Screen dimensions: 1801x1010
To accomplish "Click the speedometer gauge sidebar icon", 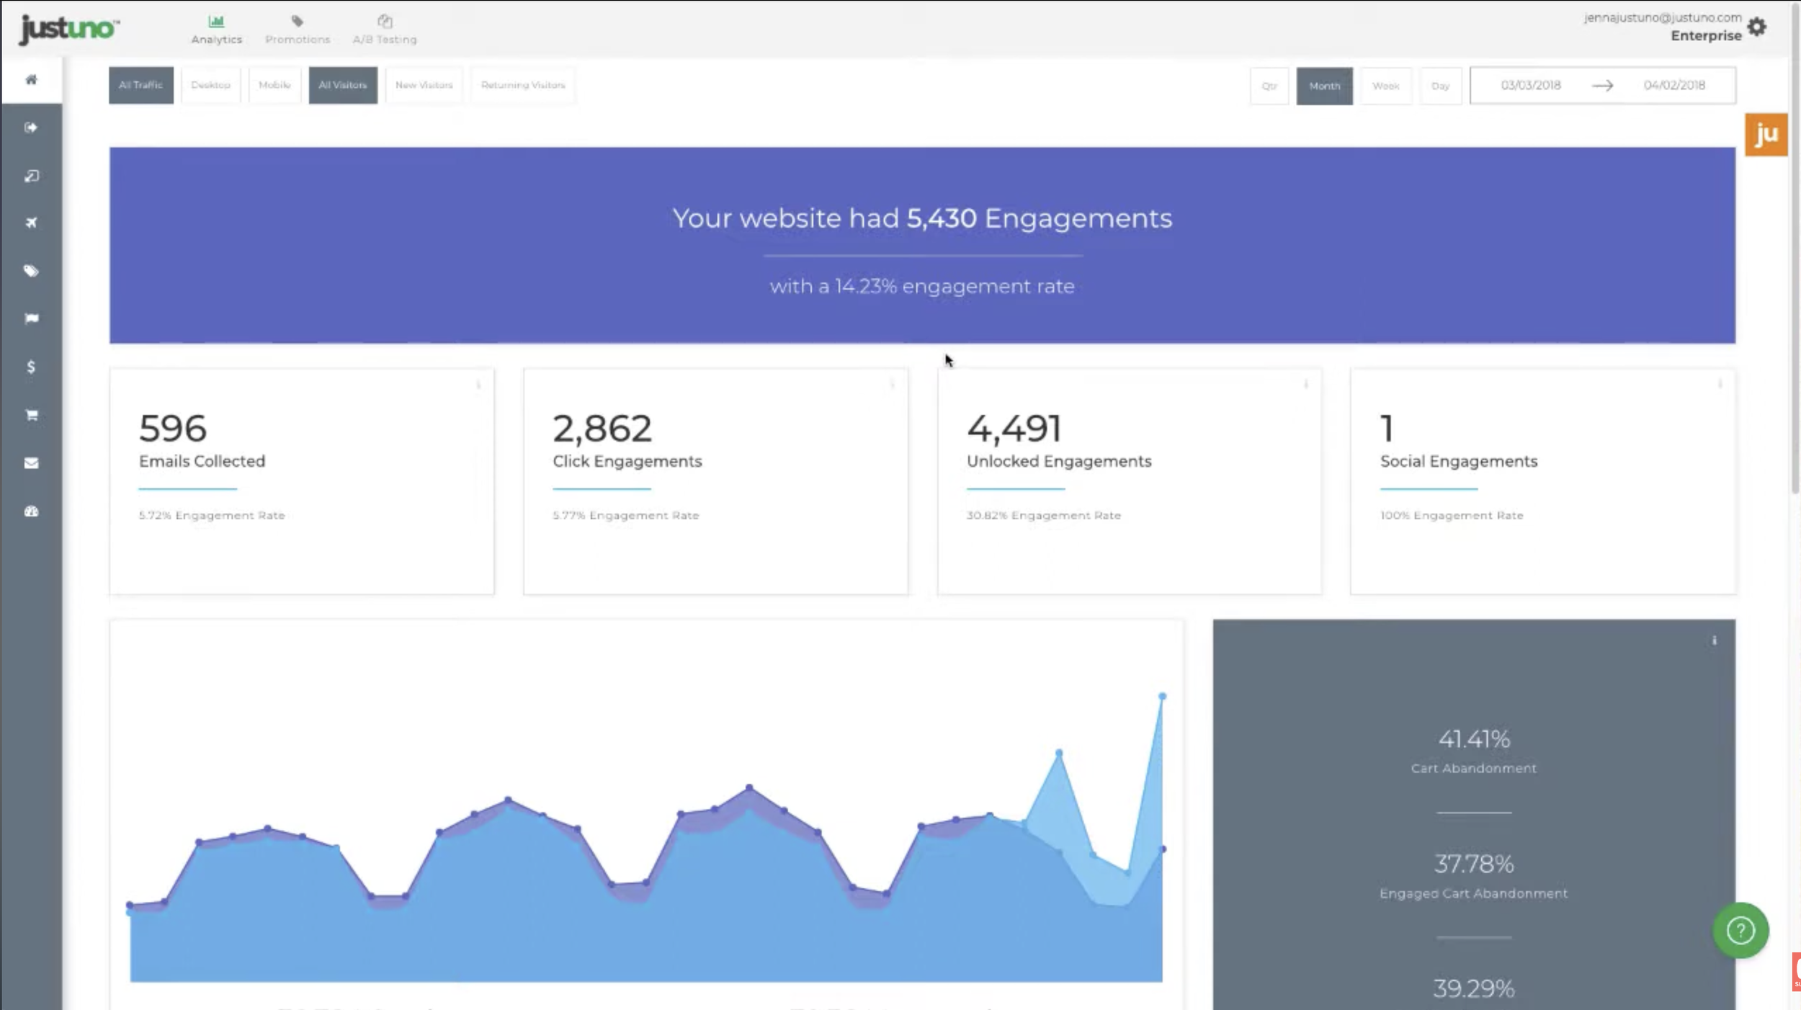I will point(31,511).
